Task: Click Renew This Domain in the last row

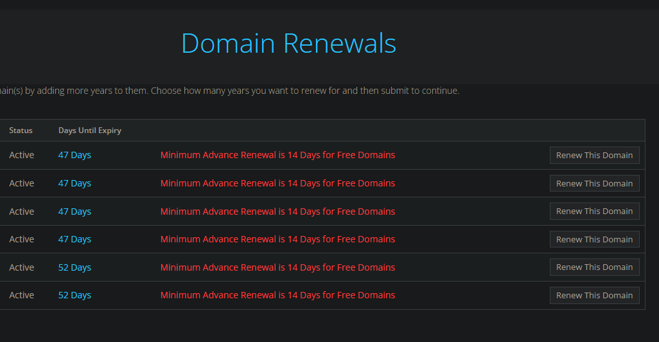Action: point(594,295)
